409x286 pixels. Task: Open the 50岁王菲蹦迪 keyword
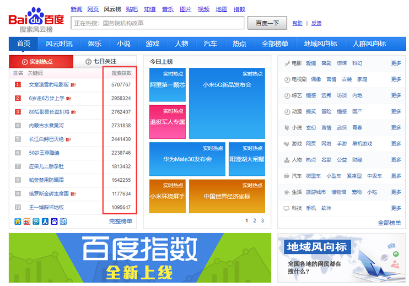[x=44, y=153]
